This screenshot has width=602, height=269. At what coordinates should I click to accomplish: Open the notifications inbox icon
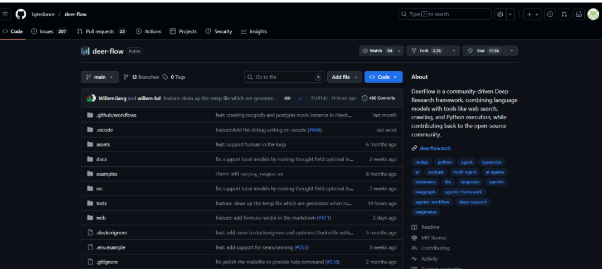578,14
